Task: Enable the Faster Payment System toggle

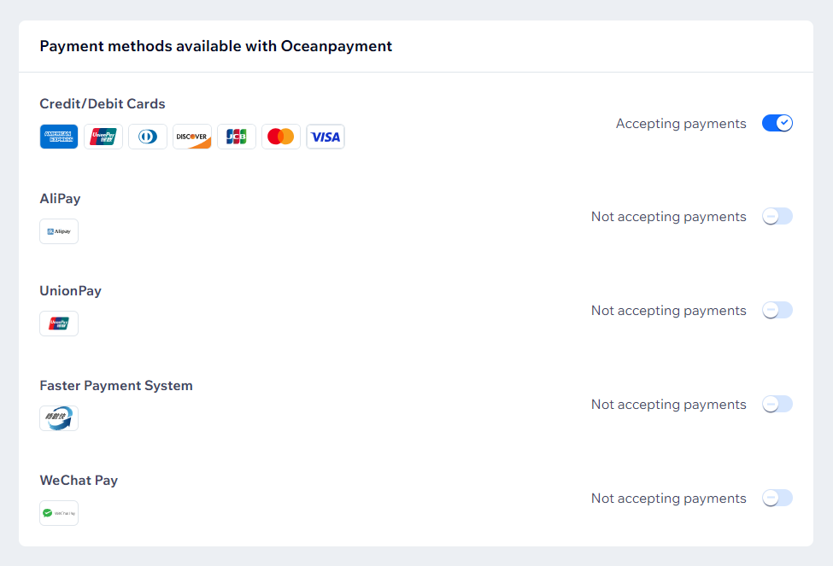Action: [777, 405]
